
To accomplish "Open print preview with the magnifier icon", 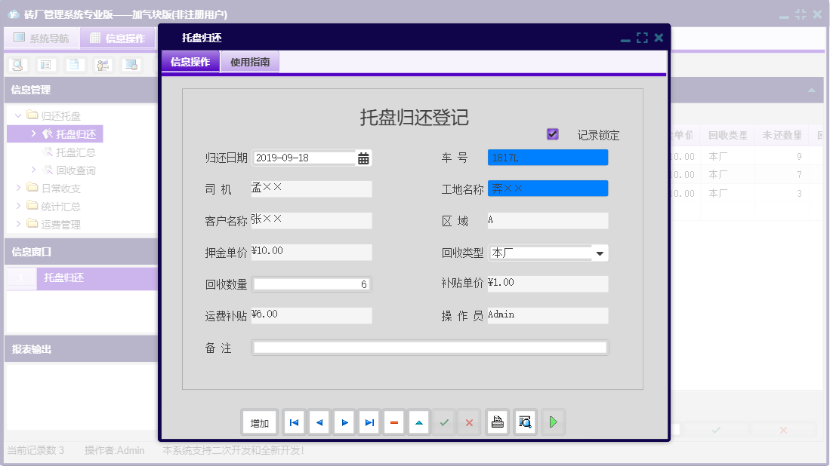I will coord(525,422).
